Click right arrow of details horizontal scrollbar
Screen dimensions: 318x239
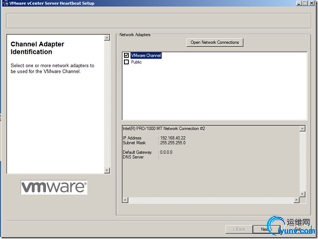[x=296, y=200]
